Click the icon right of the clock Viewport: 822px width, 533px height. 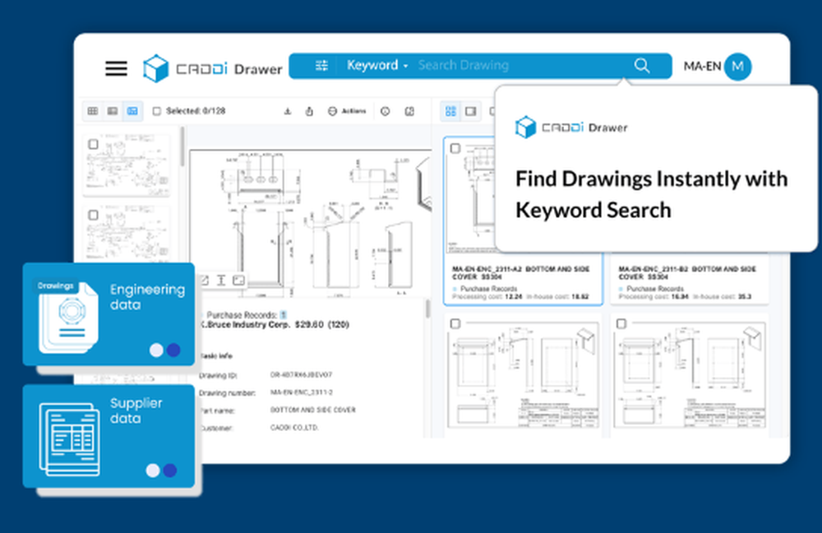tap(410, 111)
